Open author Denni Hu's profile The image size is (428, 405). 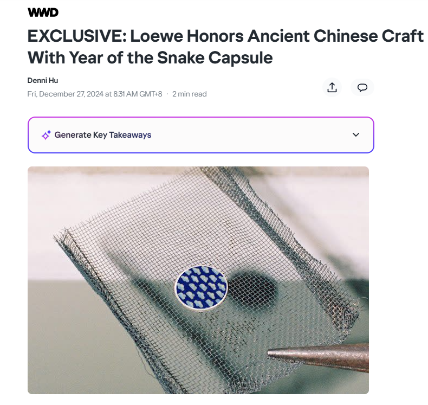tap(43, 81)
